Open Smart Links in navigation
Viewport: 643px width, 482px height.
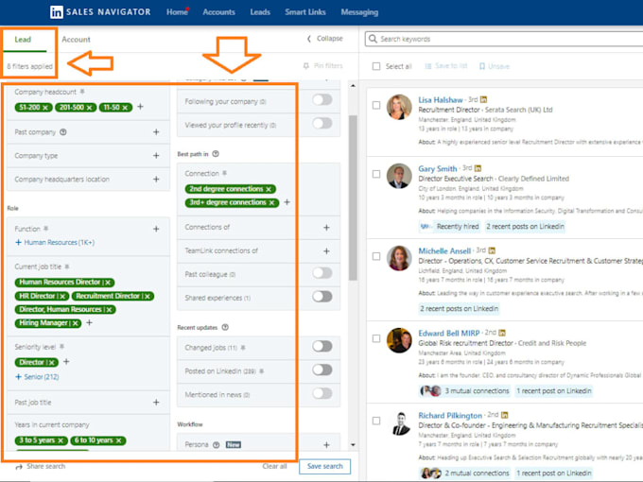(305, 12)
